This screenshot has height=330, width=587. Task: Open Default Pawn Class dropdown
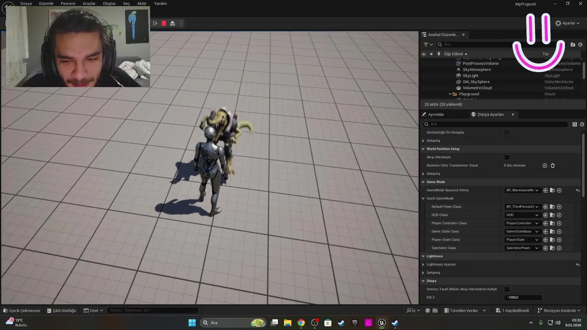[x=522, y=207]
